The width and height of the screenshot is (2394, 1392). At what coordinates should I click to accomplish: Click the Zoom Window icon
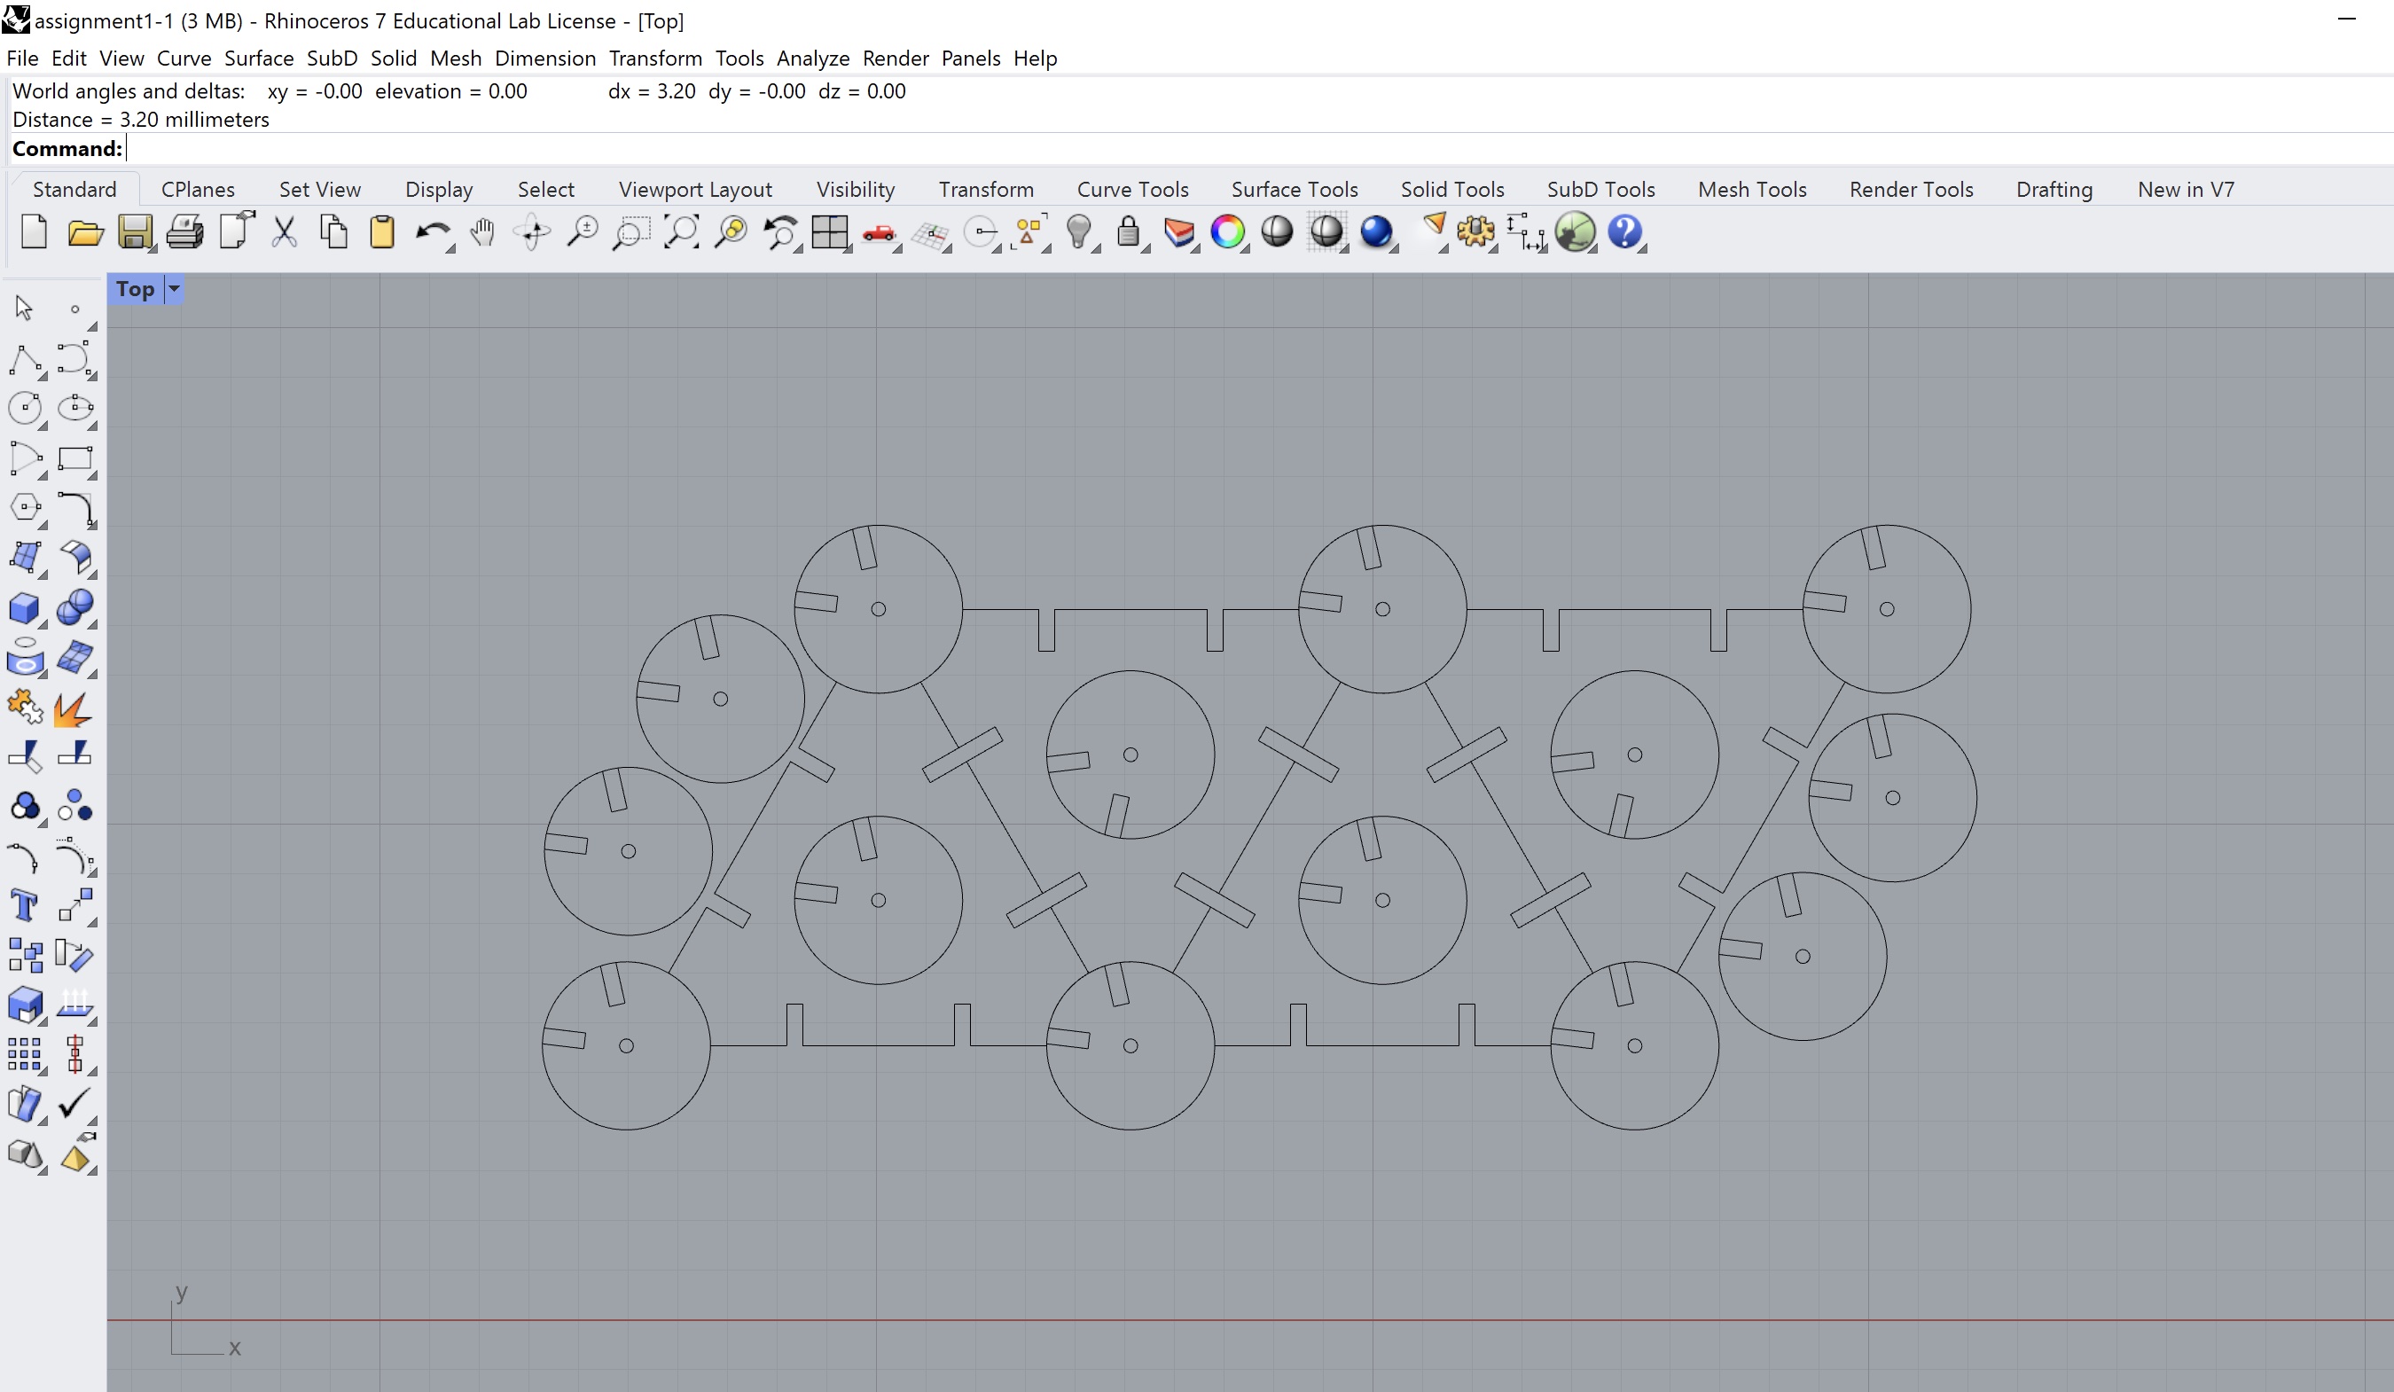point(630,231)
